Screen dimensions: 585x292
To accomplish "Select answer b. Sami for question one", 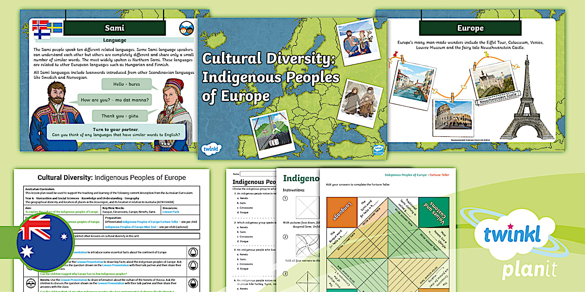I will coord(241,203).
